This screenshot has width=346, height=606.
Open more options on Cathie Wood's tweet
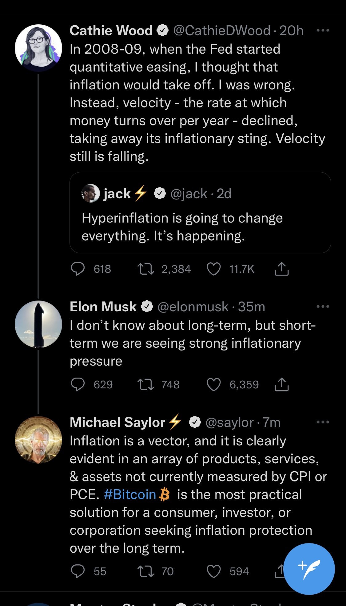(x=323, y=30)
